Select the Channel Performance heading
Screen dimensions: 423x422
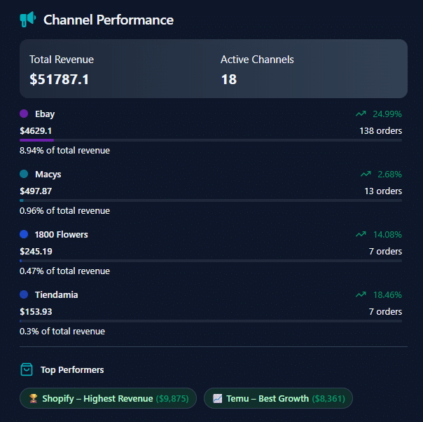[109, 20]
